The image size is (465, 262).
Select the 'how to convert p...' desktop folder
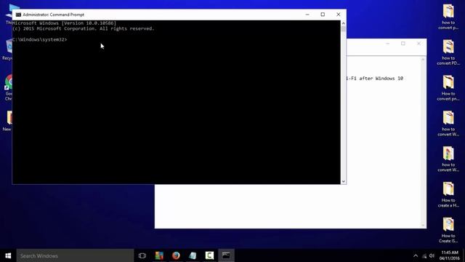tap(448, 17)
